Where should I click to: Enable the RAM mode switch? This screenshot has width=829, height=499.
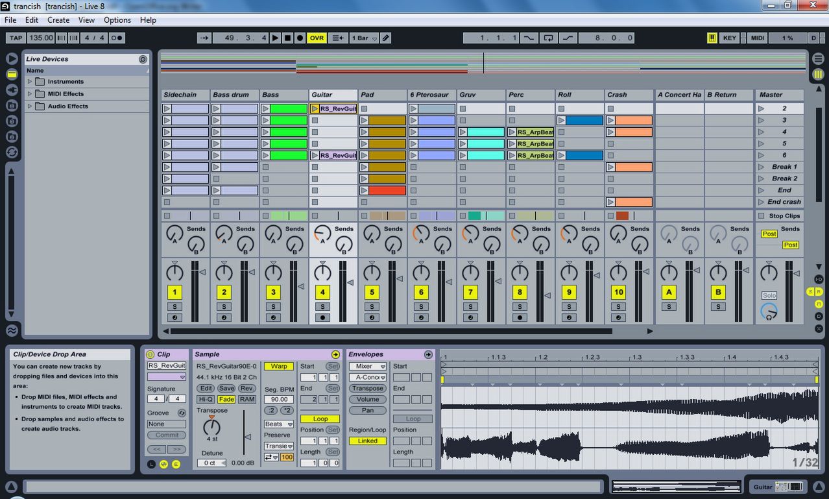click(247, 399)
